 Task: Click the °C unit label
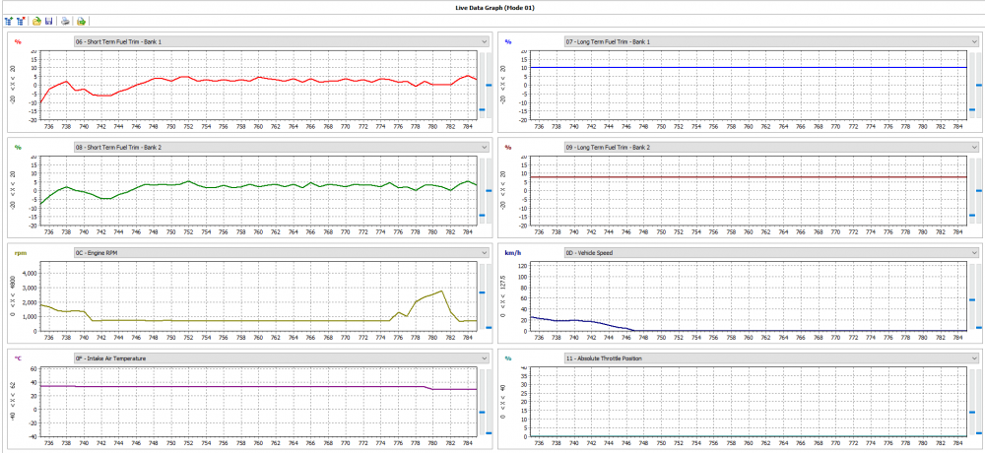coord(18,358)
